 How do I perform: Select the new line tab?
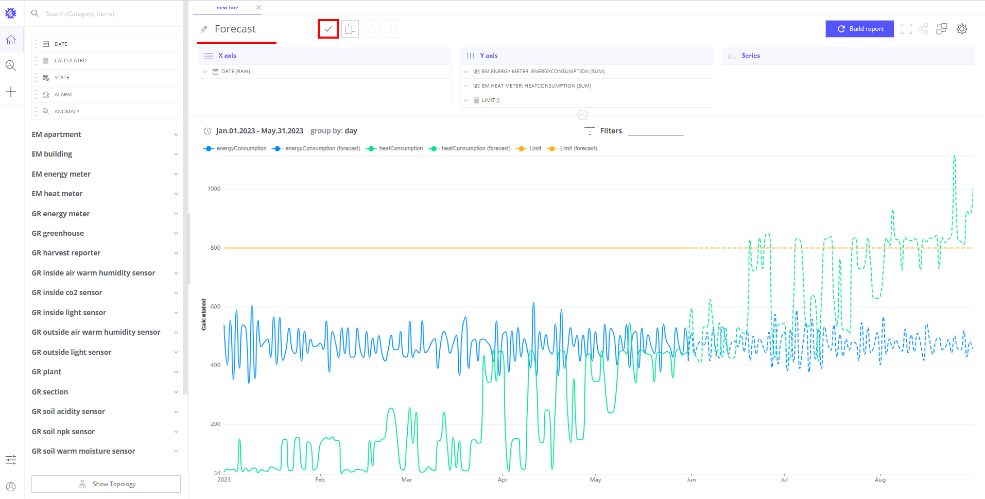click(x=228, y=8)
